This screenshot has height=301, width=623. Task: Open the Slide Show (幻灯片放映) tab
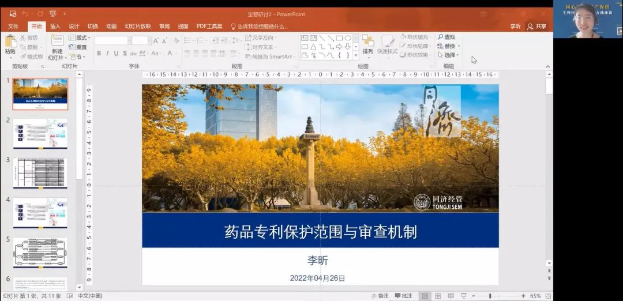(x=138, y=27)
